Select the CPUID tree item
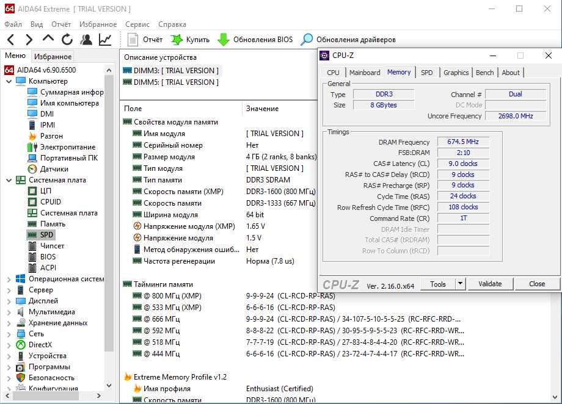The image size is (562, 404). click(x=51, y=202)
